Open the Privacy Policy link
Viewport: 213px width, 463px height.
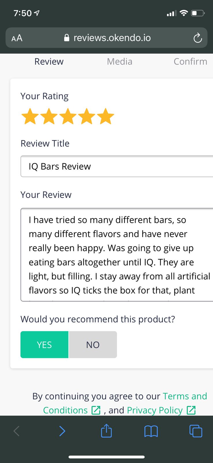155,410
